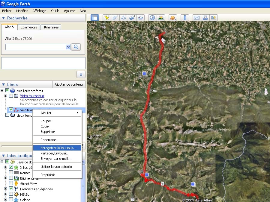This screenshot has height=202, width=270.
Task: Click inside the Aller à search field
Action: [x=35, y=47]
